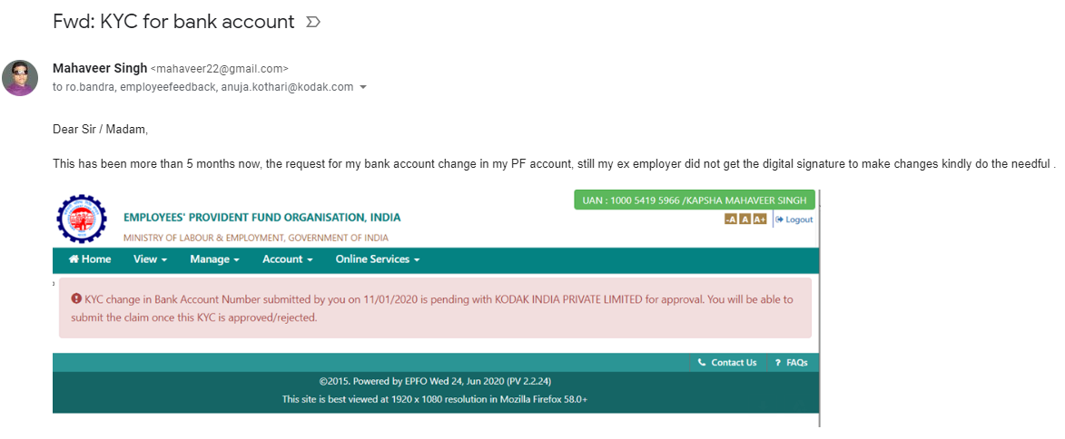Image resolution: width=1065 pixels, height=439 pixels.
Task: Click the green UAN badge
Action: click(x=695, y=200)
